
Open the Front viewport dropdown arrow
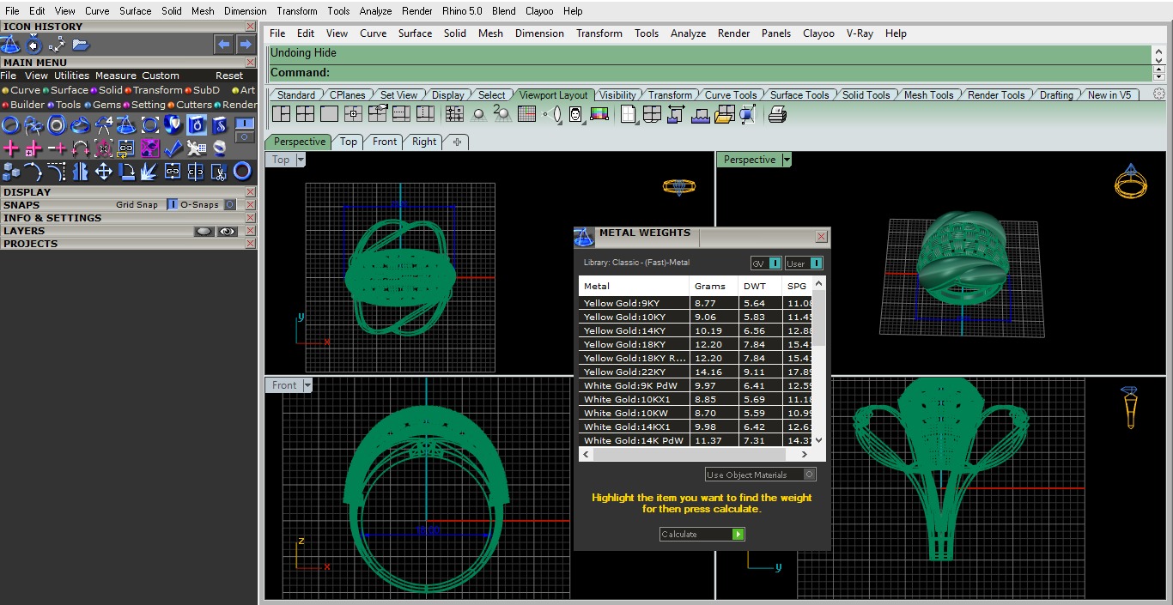307,385
